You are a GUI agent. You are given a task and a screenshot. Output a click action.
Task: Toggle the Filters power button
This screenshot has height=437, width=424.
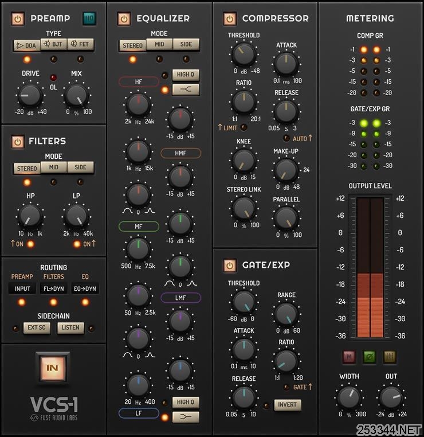click(18, 142)
